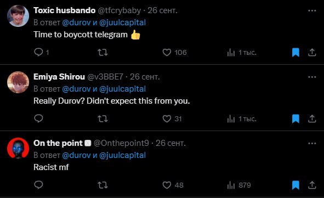The width and height of the screenshot is (324, 198).
Task: View analytics of Toxic husbando's tweet
Action: (231, 53)
